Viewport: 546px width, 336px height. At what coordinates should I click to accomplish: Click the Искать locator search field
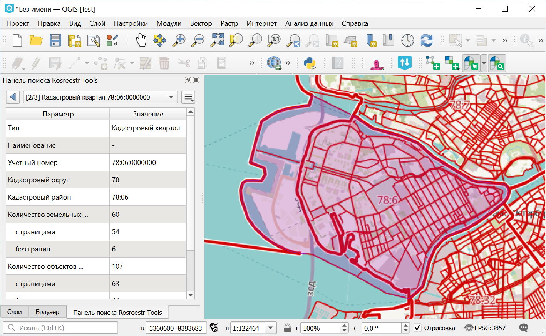pos(60,328)
